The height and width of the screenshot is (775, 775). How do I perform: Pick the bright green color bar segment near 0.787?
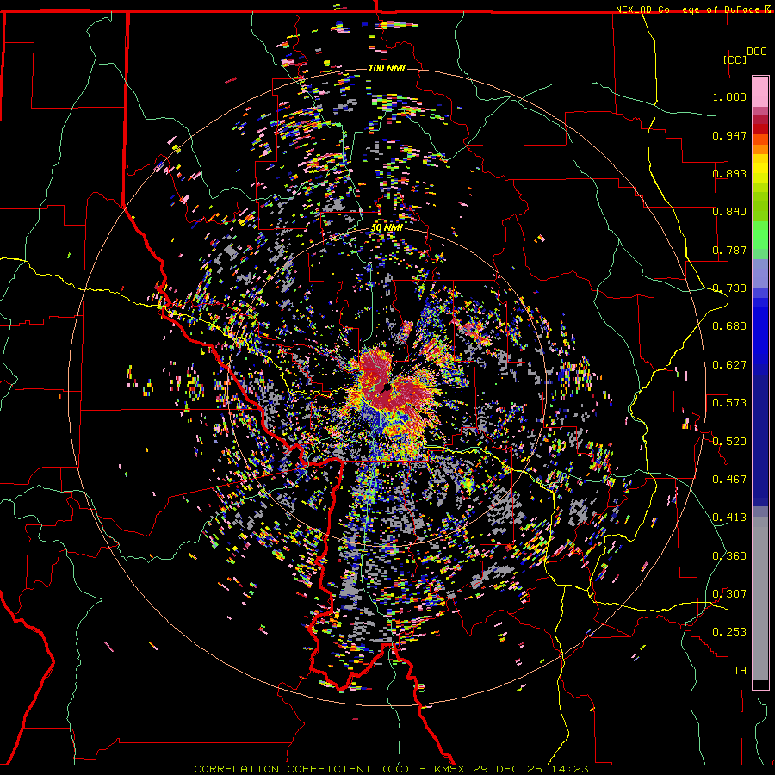pyautogui.click(x=760, y=238)
